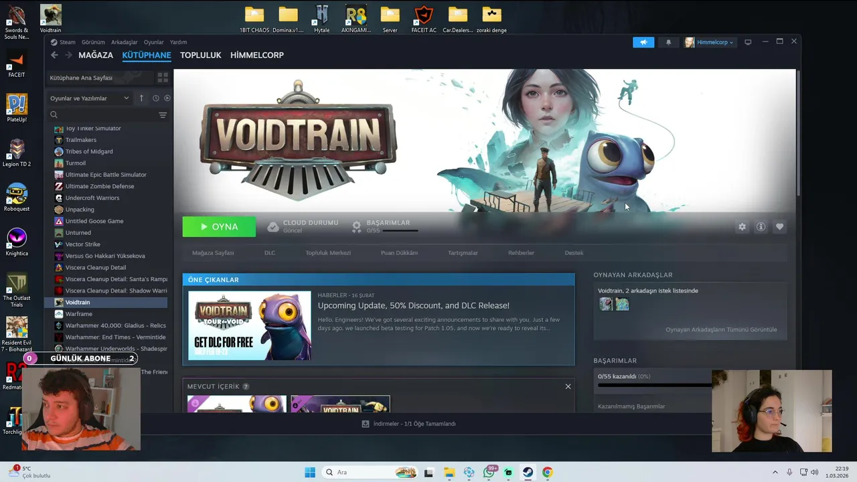The height and width of the screenshot is (482, 857).
Task: Open the Başarımlar achievements icon
Action: click(x=357, y=226)
